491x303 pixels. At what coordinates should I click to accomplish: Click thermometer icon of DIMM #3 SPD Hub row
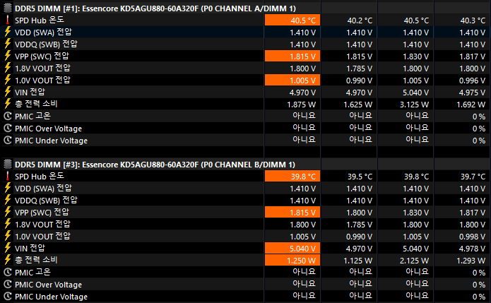(8, 177)
